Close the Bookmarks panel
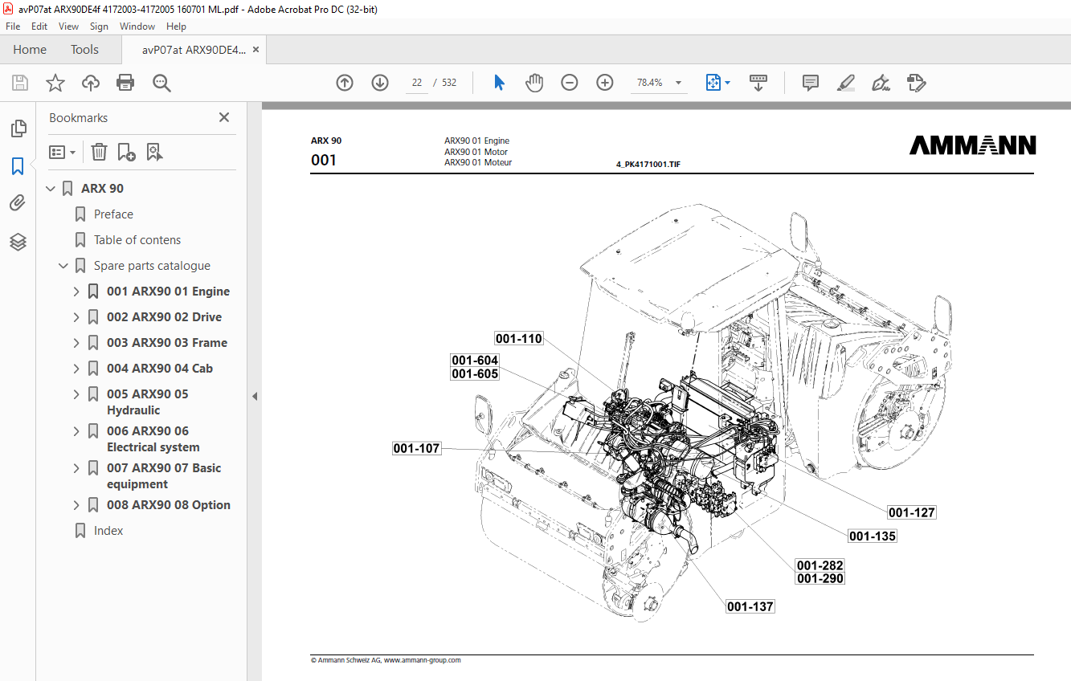Screen dimensions: 1071x681 224,117
